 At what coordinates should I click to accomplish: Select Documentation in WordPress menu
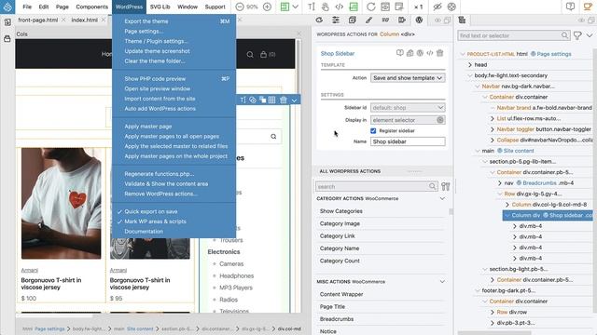(x=144, y=232)
